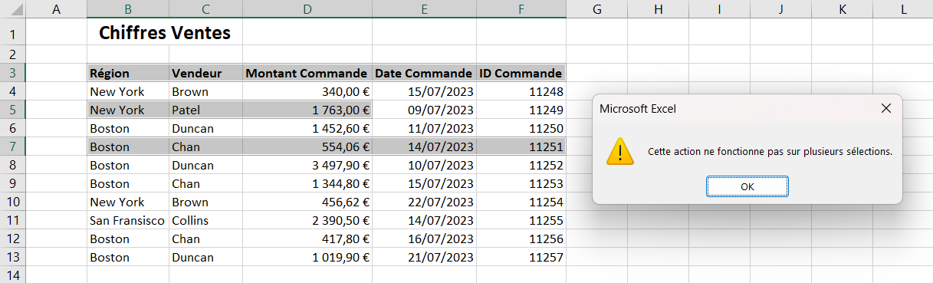Select the order ID cell '11254'
This screenshot has height=283, width=933.
point(521,202)
